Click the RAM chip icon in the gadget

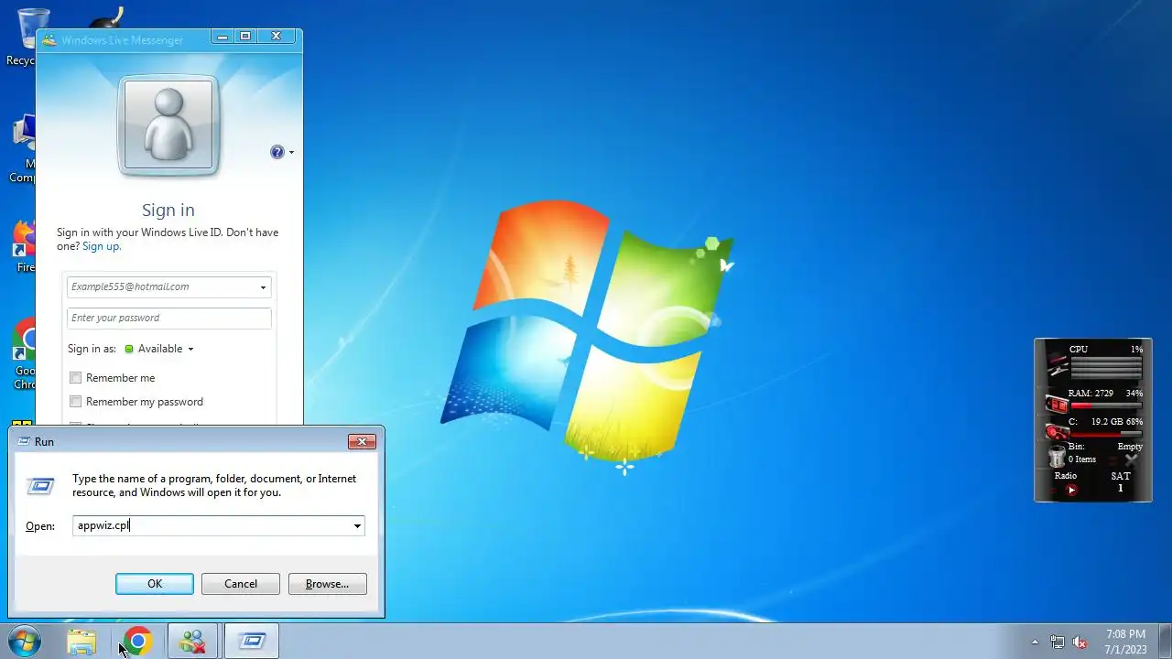(1057, 404)
